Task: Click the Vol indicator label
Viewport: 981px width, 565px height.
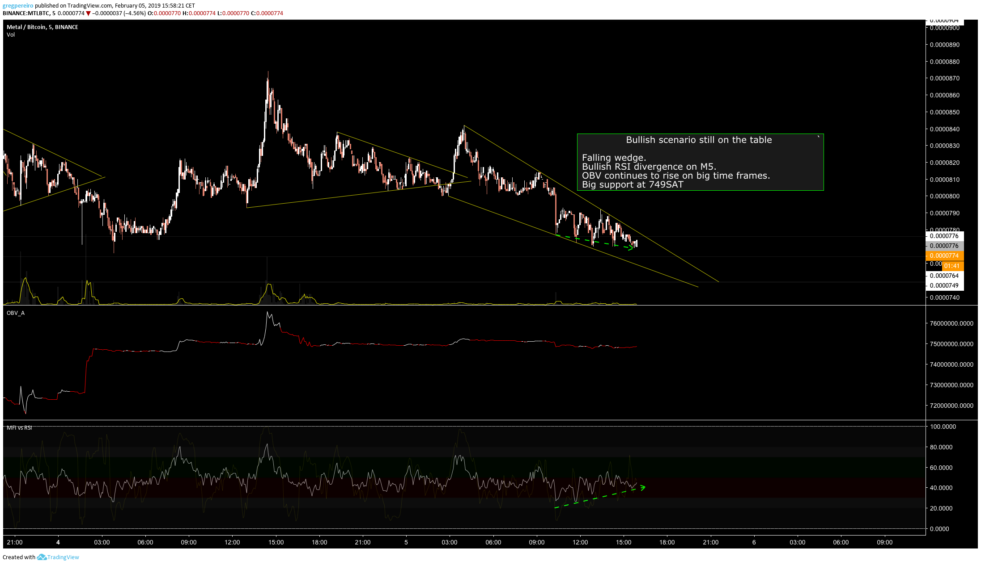Action: click(x=11, y=35)
